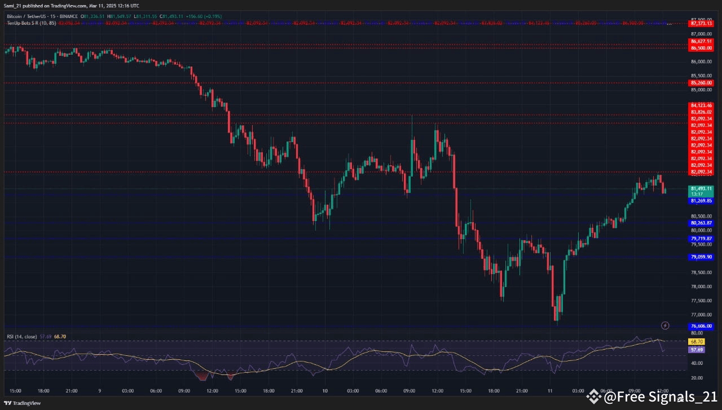The height and width of the screenshot is (410, 722).
Task: Click the 78,500.00 price axis tick
Action: pyautogui.click(x=701, y=273)
